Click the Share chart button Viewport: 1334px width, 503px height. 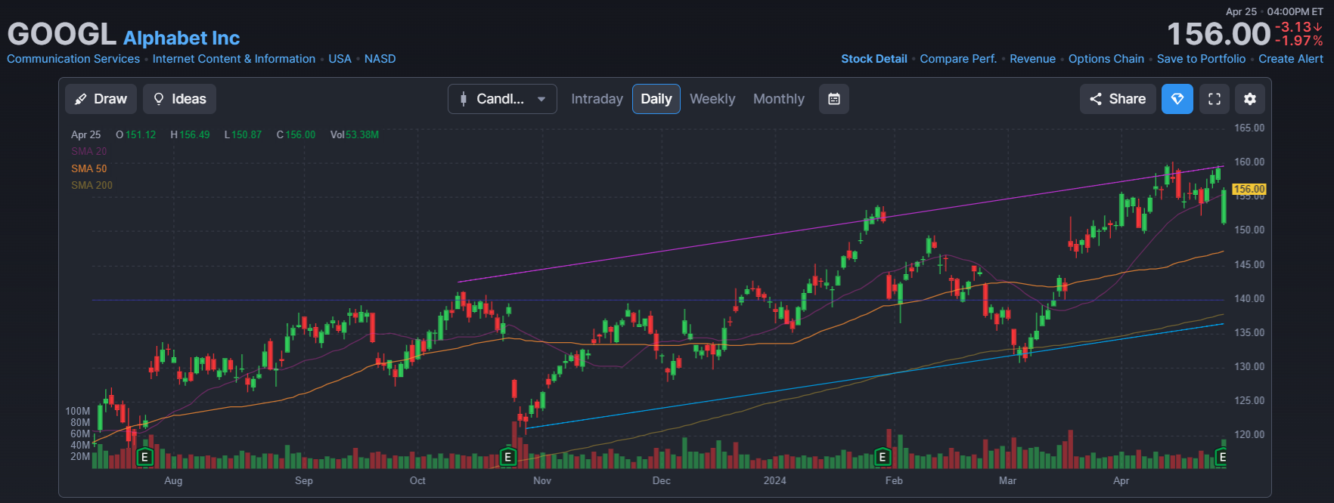[1118, 99]
